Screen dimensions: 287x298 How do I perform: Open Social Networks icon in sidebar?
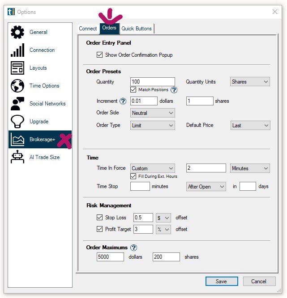(17, 104)
